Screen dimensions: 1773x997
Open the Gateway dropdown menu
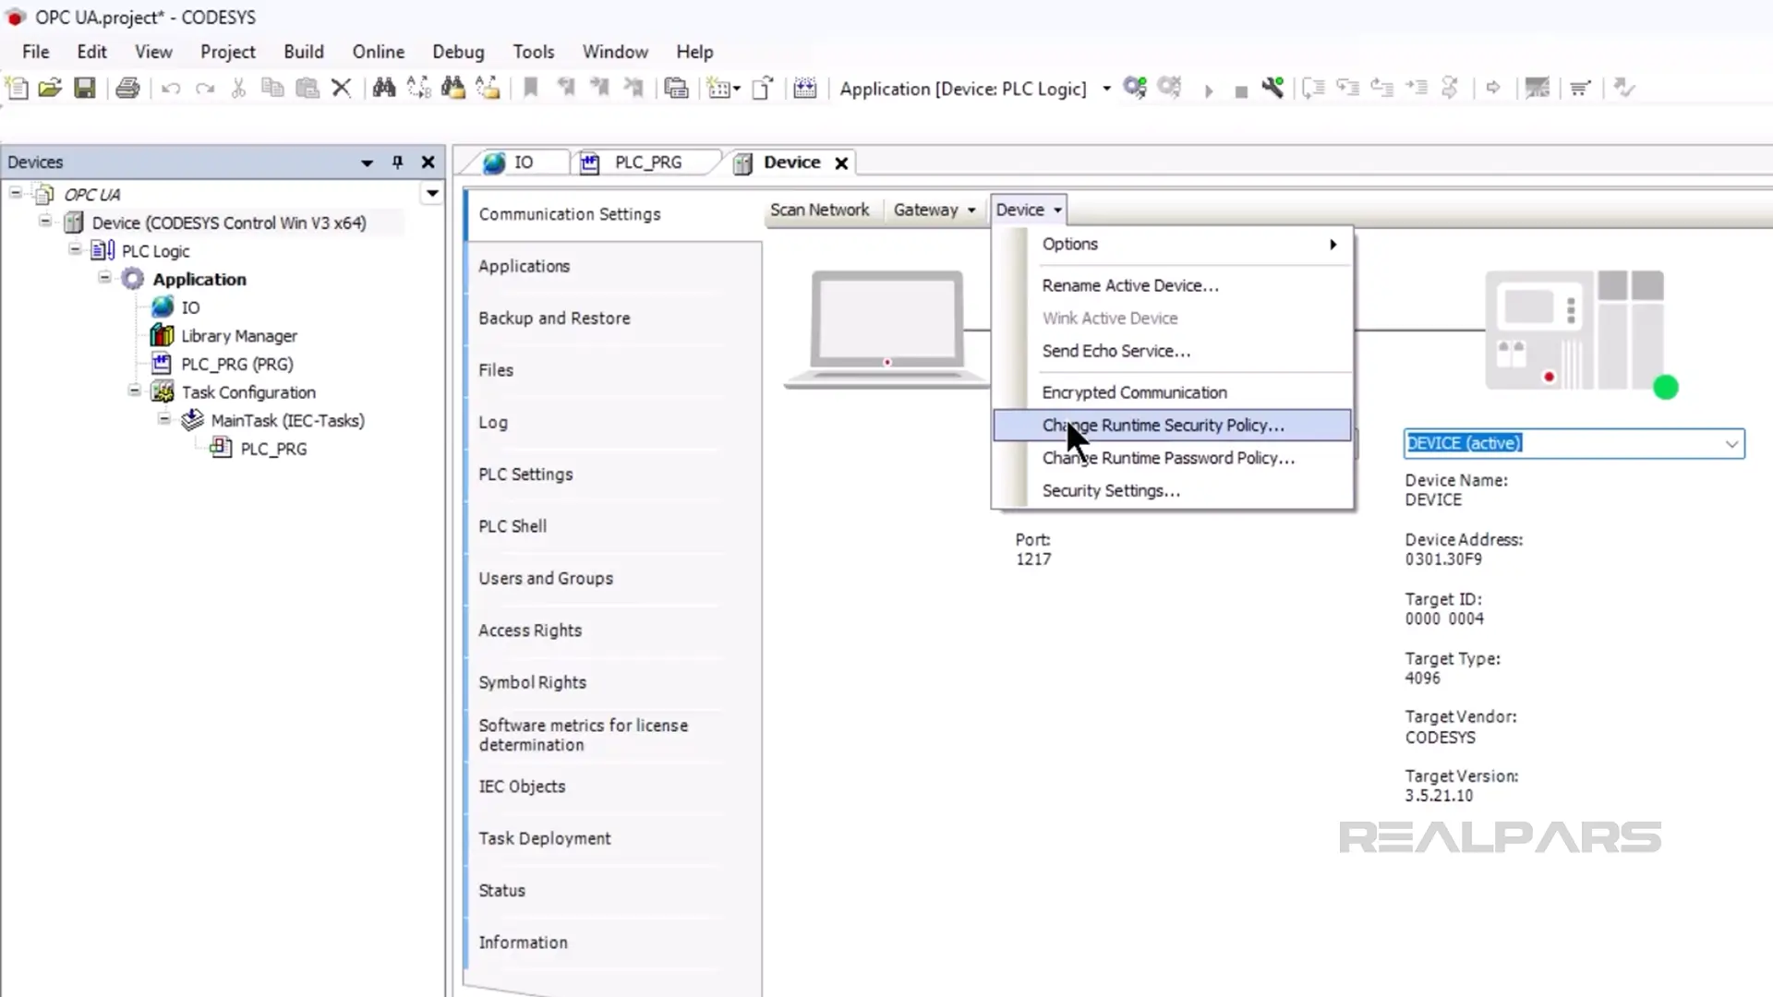(x=934, y=210)
